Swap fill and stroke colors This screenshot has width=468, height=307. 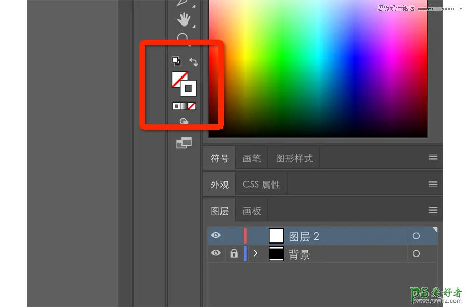click(x=193, y=62)
